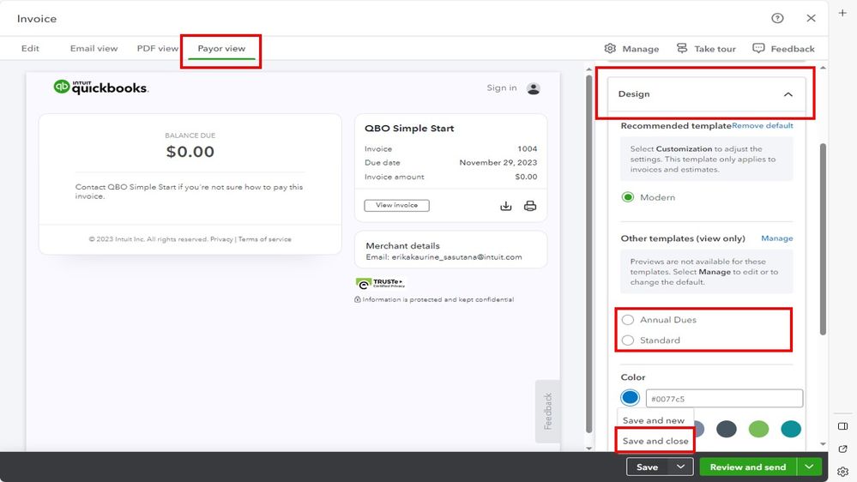The width and height of the screenshot is (857, 482).
Task: Click the QuickBooks logo
Action: click(x=101, y=87)
